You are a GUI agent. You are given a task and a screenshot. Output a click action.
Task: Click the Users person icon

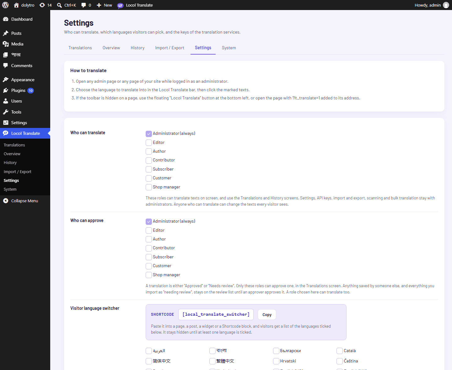6,101
